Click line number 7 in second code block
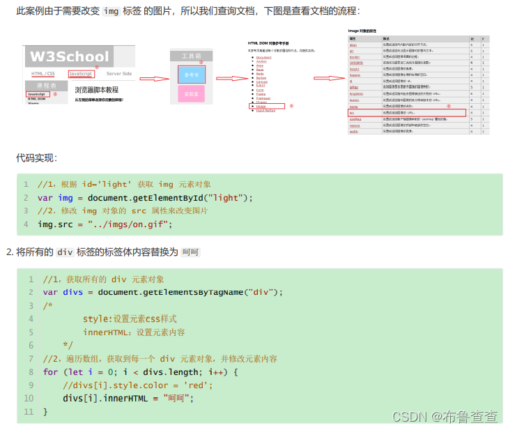Screen dimensions: 508x430 31,359
